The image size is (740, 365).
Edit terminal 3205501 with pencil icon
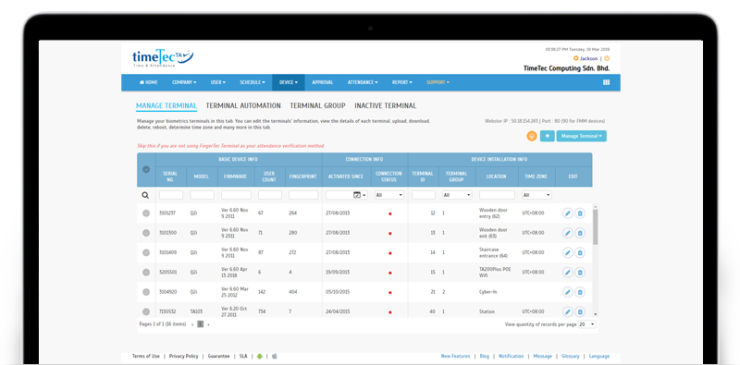(x=568, y=272)
